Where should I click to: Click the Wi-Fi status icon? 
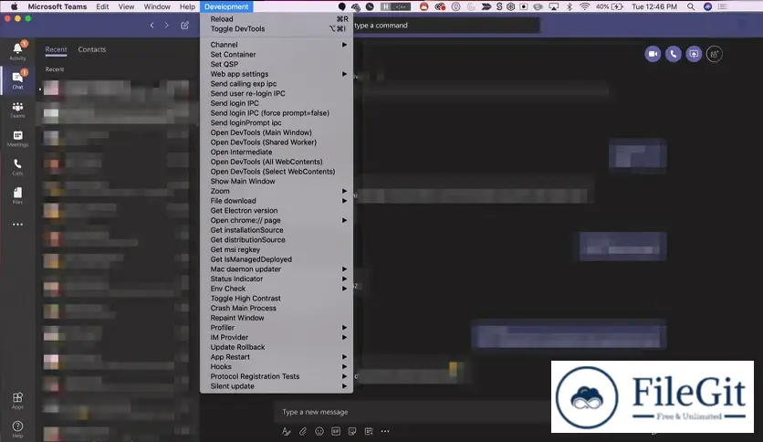[584, 6]
